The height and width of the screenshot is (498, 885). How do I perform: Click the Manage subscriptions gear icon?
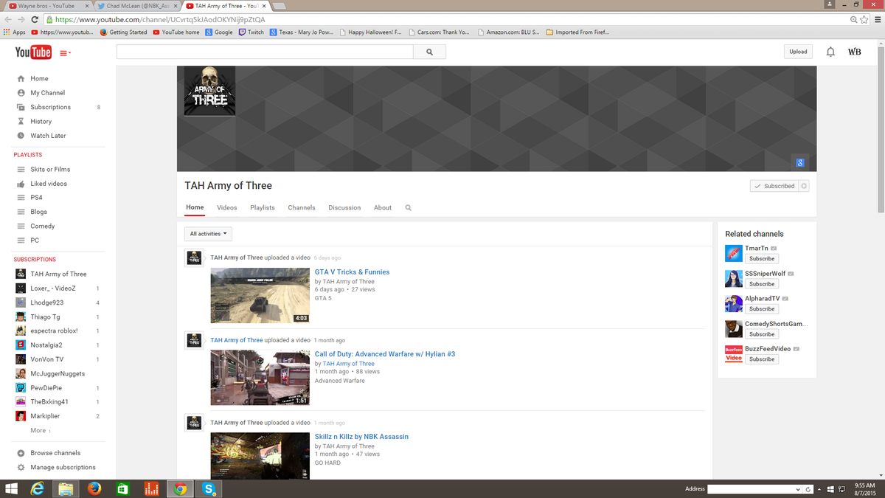click(21, 468)
